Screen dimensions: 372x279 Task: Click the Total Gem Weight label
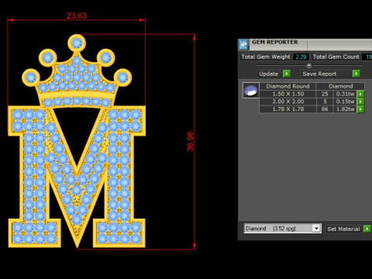tap(266, 57)
